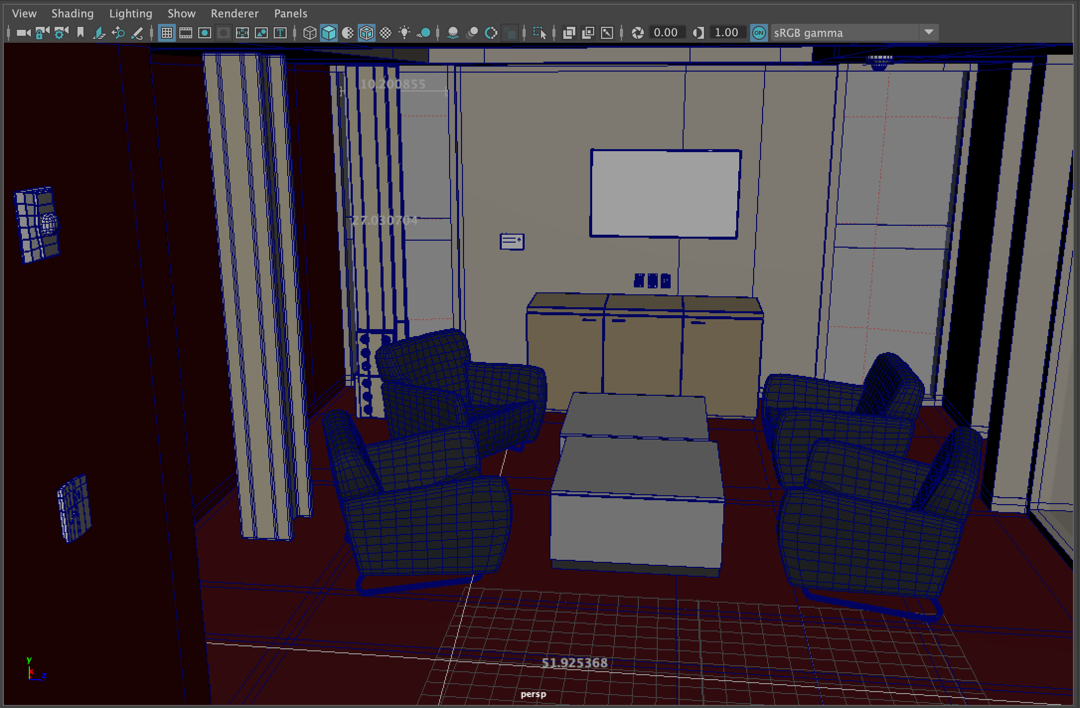Viewport: 1080px width, 708px height.
Task: Open the Renderer menu
Action: (234, 13)
